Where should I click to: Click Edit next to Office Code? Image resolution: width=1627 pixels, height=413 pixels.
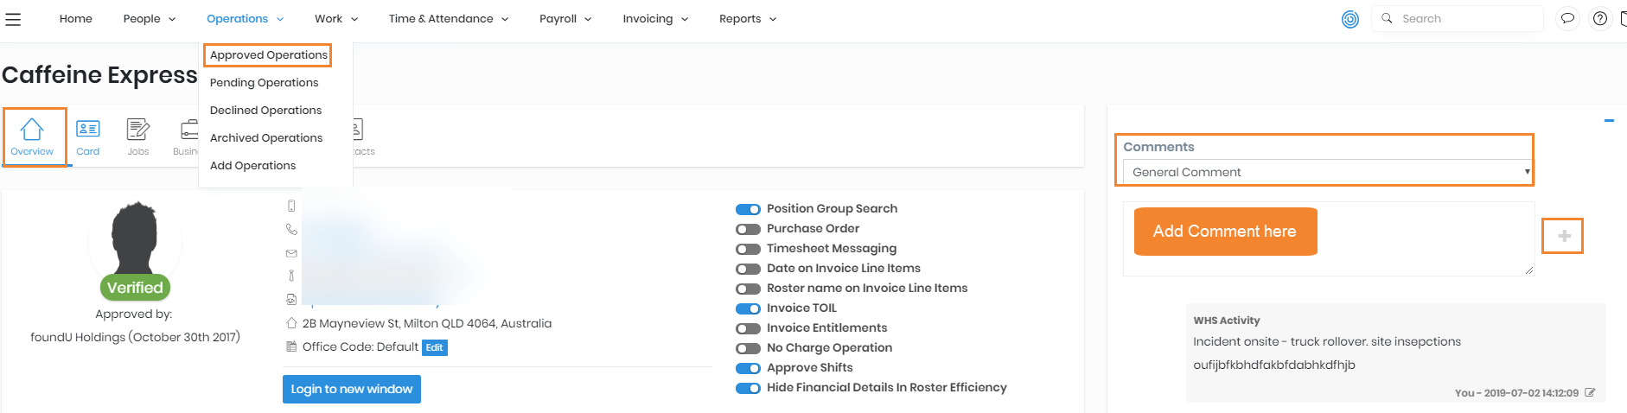434,347
